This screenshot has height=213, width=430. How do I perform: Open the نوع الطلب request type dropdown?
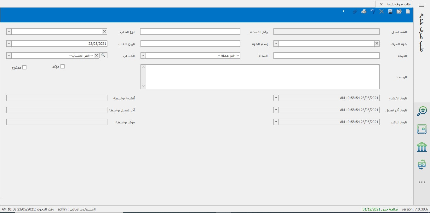pyautogui.click(x=9, y=32)
